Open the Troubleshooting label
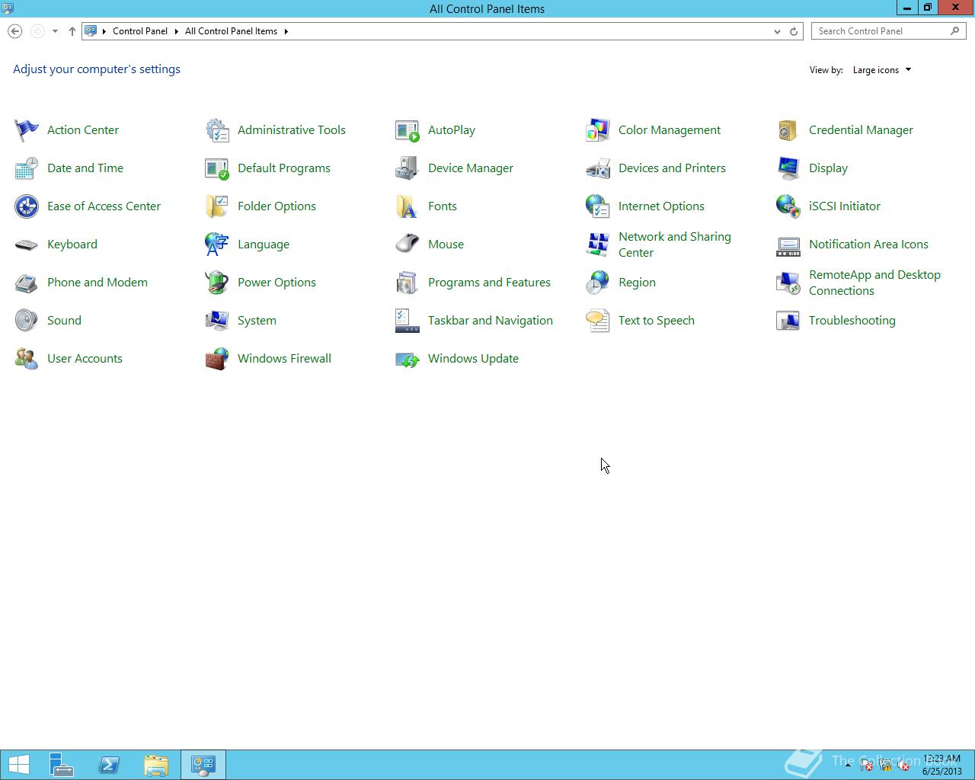Image resolution: width=975 pixels, height=780 pixels. click(x=852, y=321)
